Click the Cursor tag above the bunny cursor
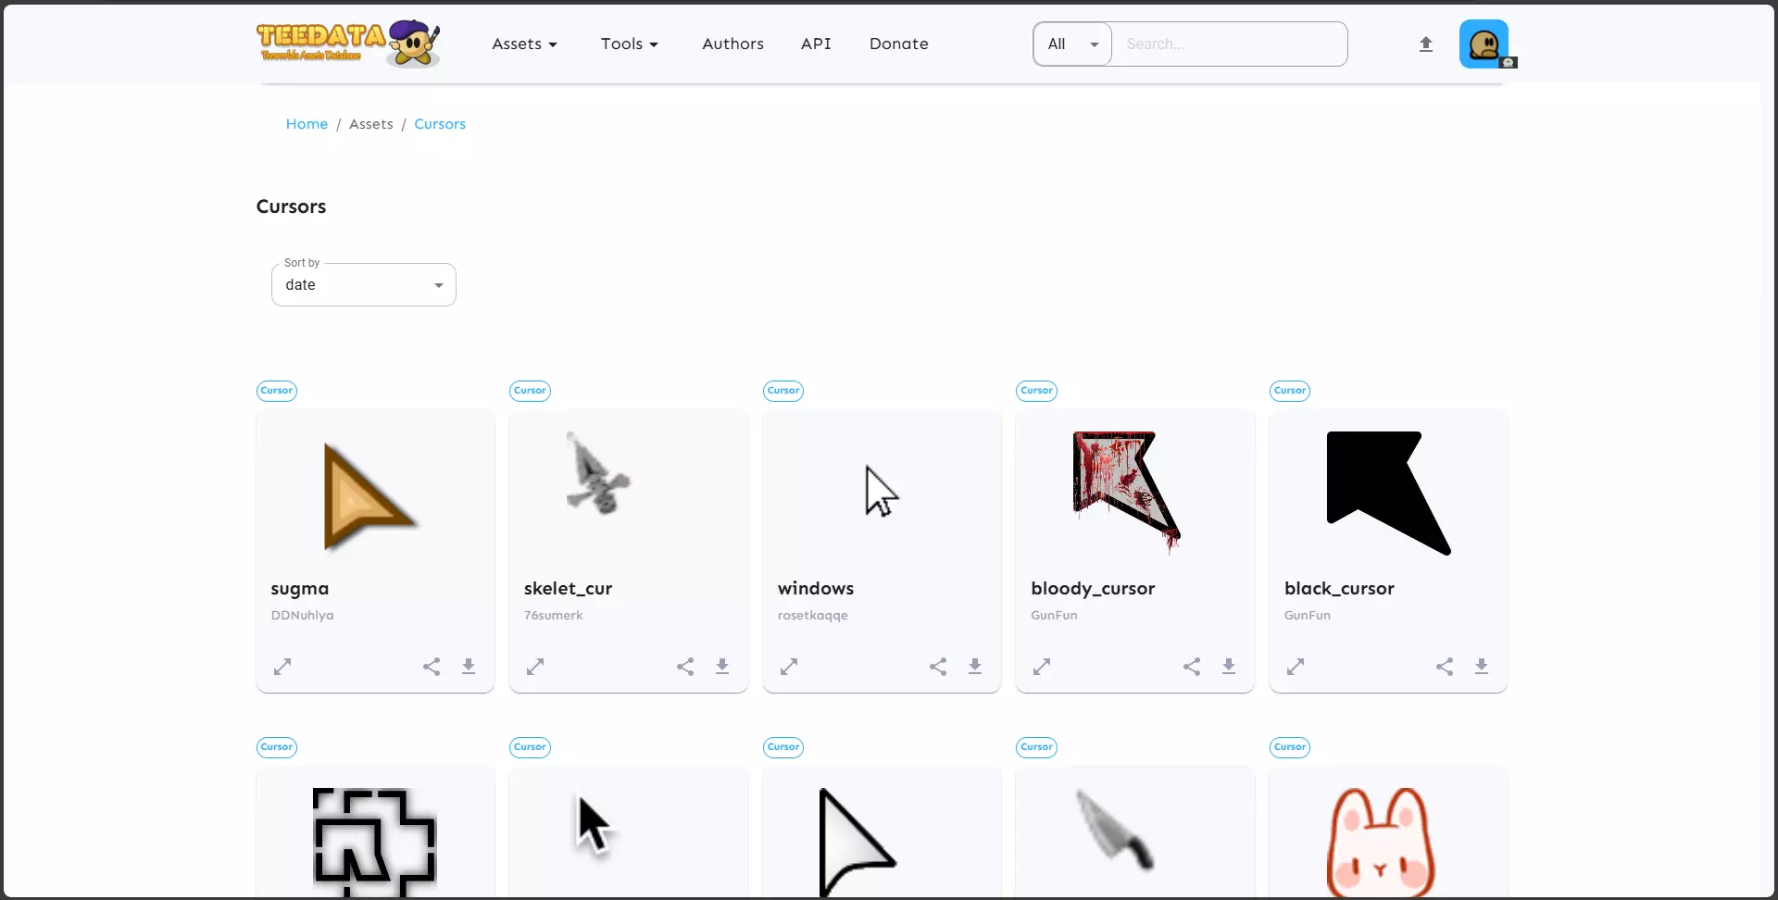This screenshot has height=900, width=1778. tap(1290, 747)
